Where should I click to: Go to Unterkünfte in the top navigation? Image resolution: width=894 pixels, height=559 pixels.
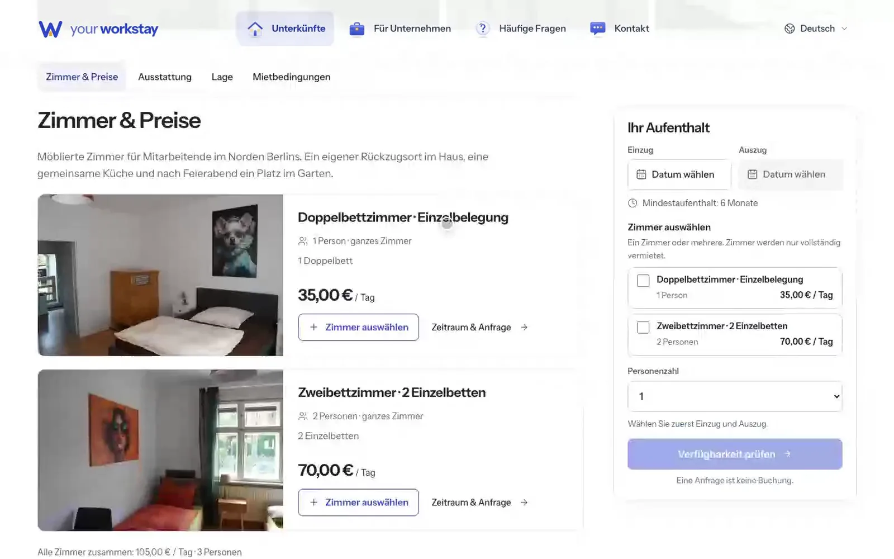click(x=285, y=29)
